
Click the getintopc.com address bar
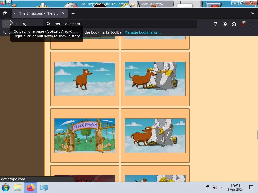(120, 24)
